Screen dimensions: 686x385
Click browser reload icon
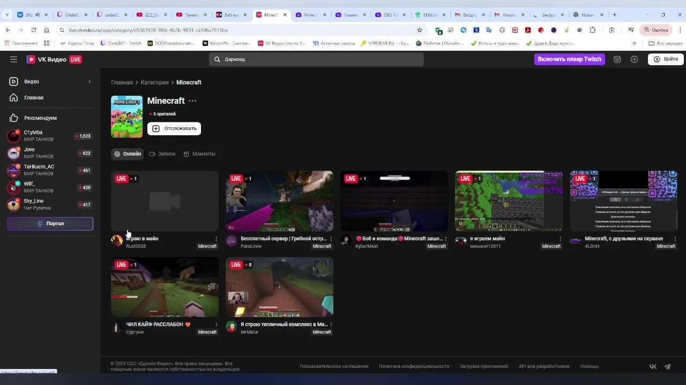[x=34, y=30]
